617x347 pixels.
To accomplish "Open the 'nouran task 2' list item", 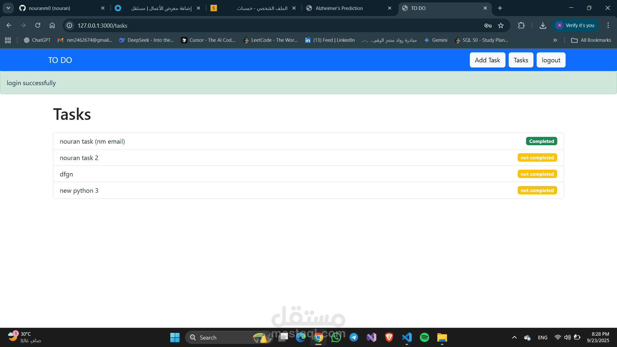I will tap(79, 158).
